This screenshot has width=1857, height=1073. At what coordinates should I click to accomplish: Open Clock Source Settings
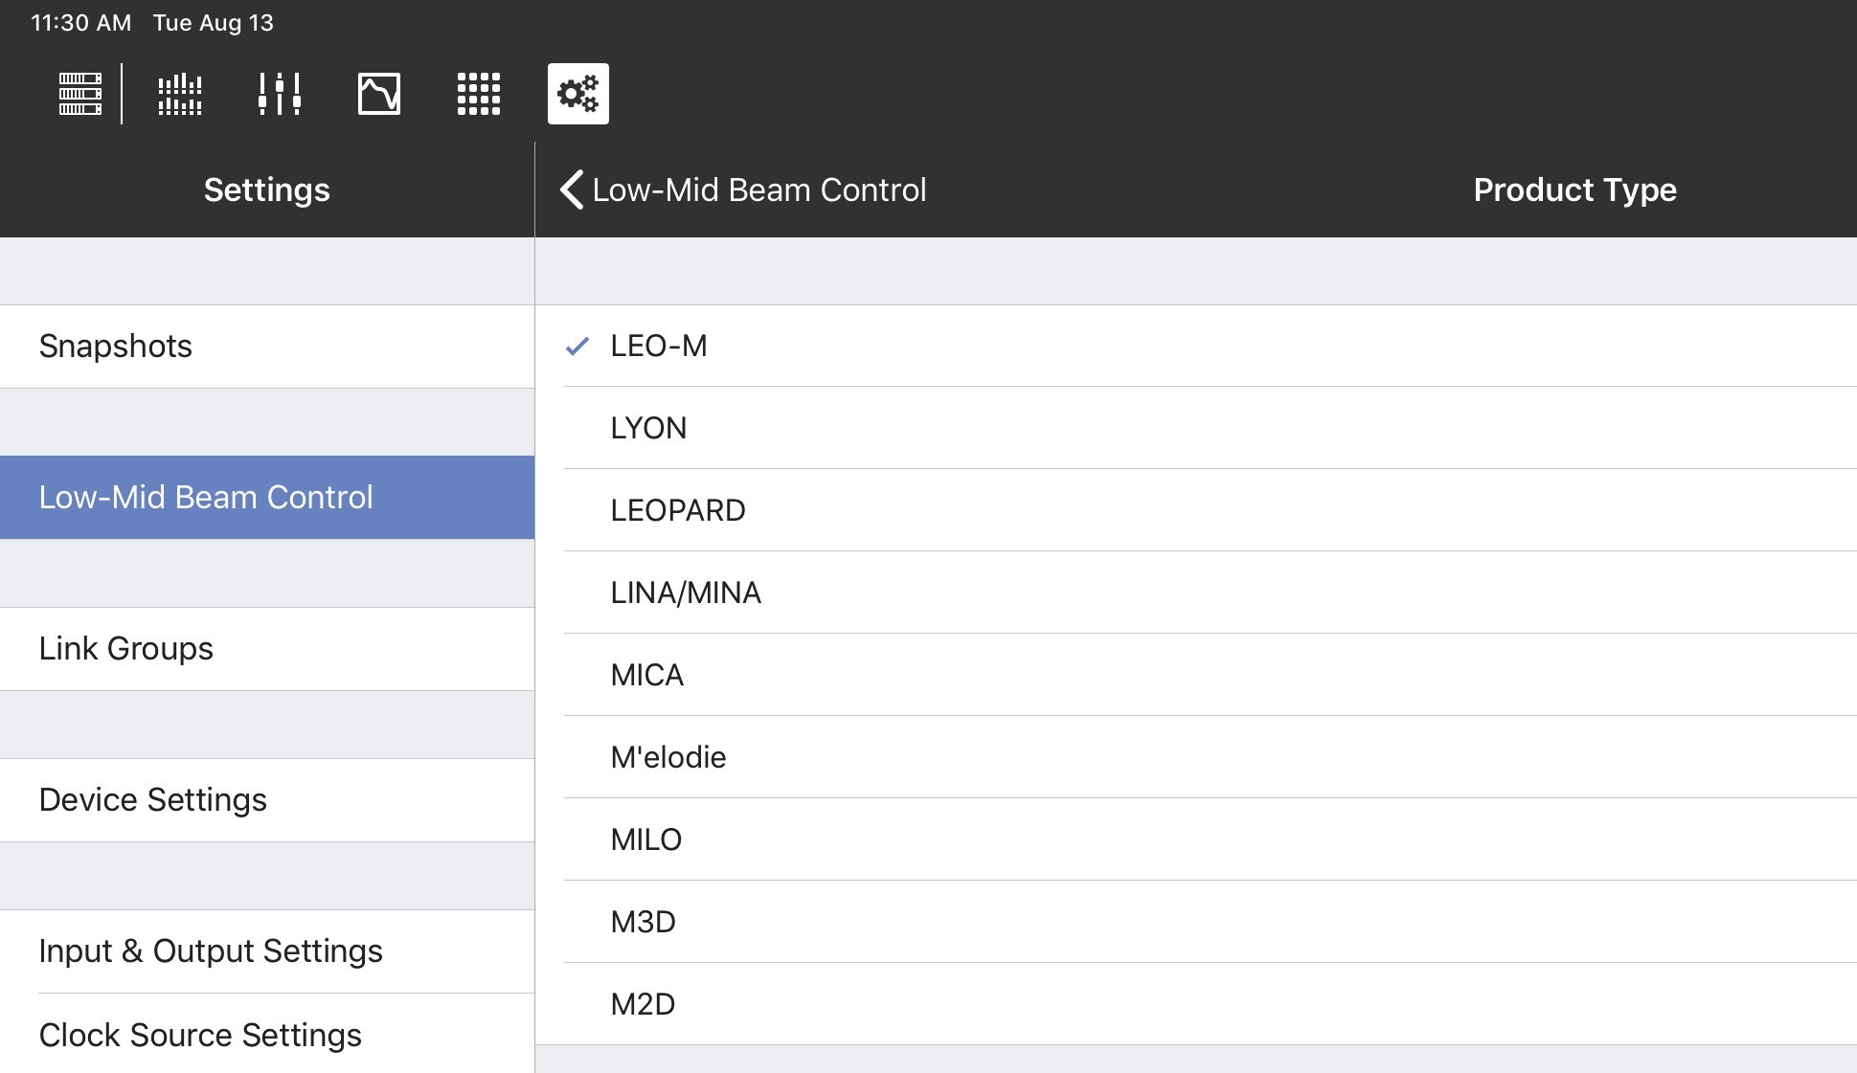tap(200, 1035)
